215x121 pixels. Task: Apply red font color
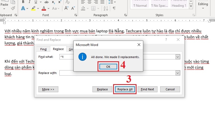(44, 8)
